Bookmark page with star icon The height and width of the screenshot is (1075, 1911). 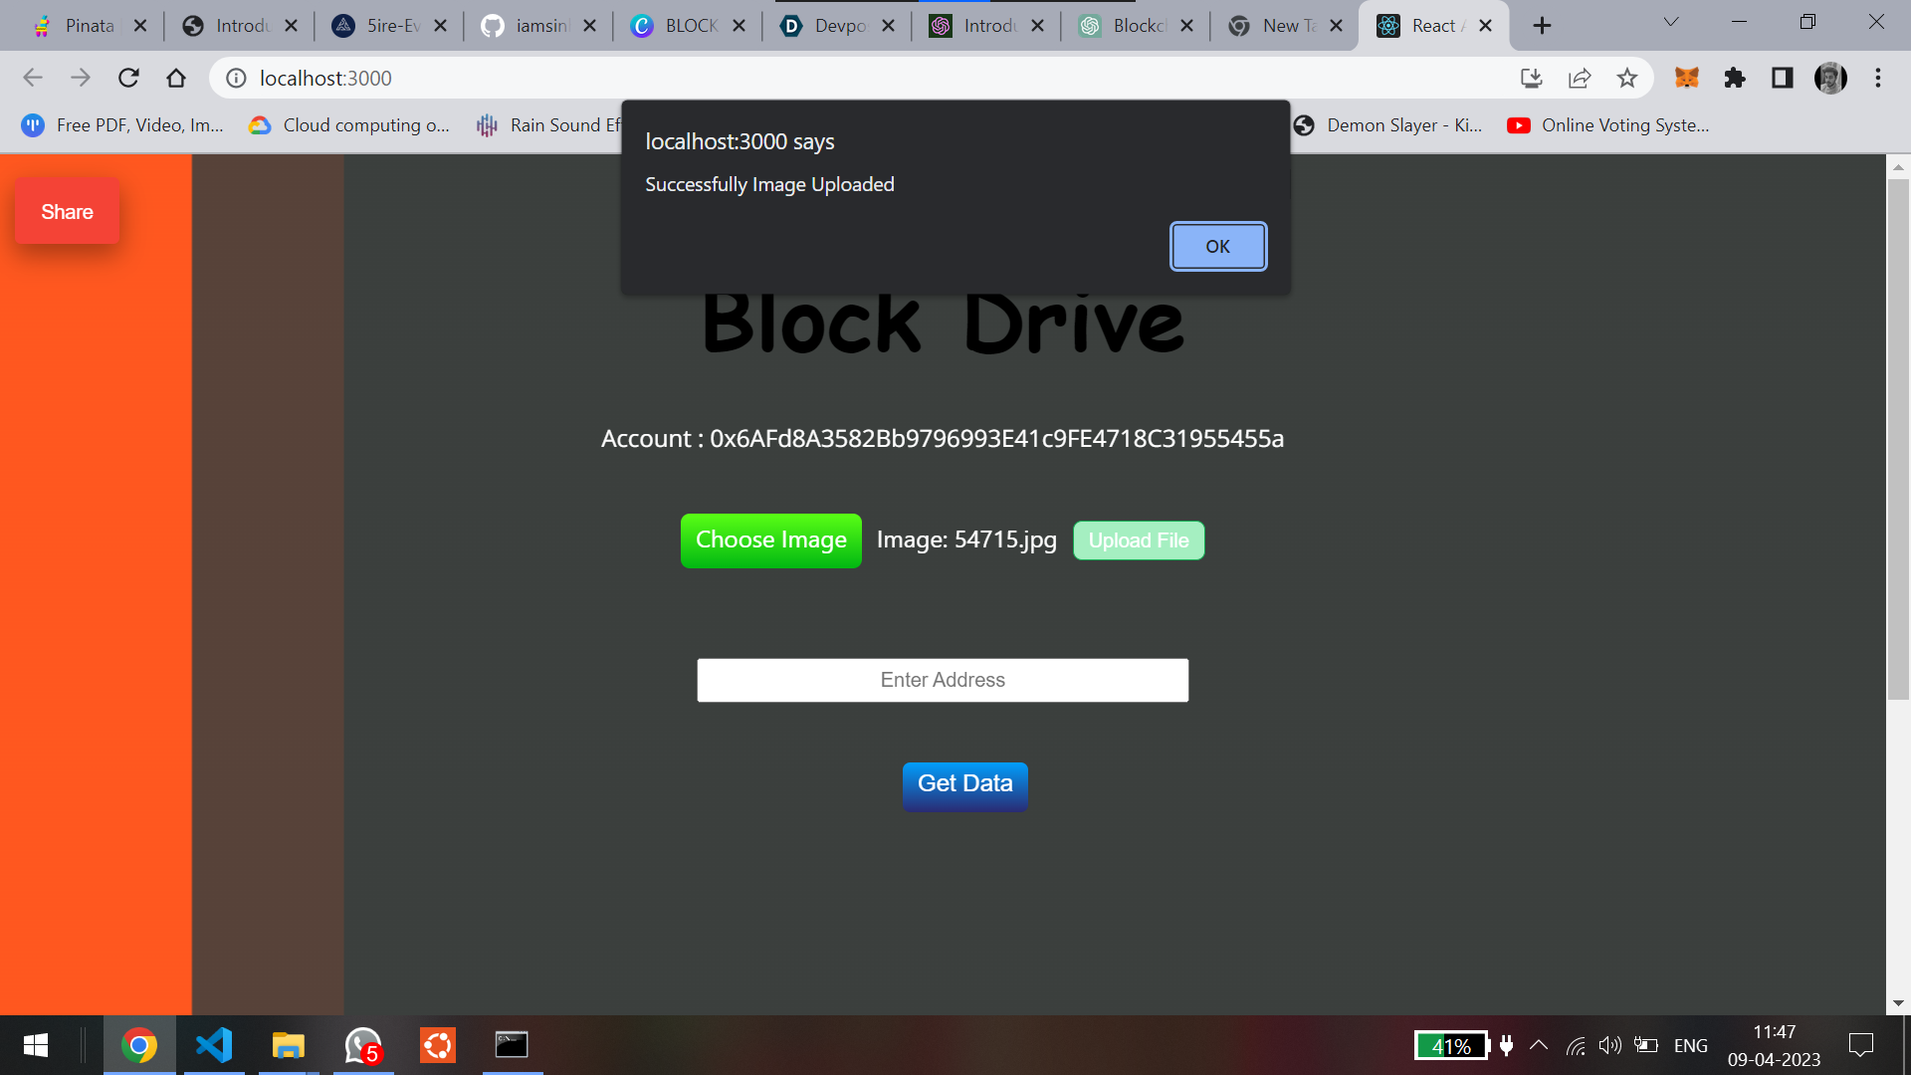(x=1626, y=78)
